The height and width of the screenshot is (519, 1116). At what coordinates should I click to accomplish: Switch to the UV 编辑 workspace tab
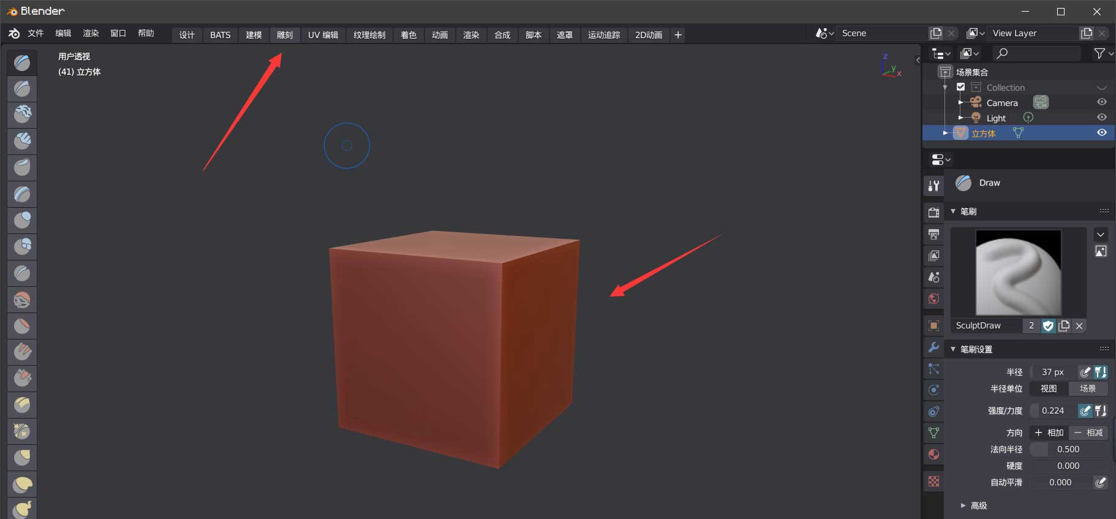pyautogui.click(x=323, y=35)
